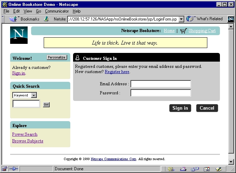Maximize the Netscape window
Image resolution: width=236 pixels, height=173 pixels.
coord(224,5)
